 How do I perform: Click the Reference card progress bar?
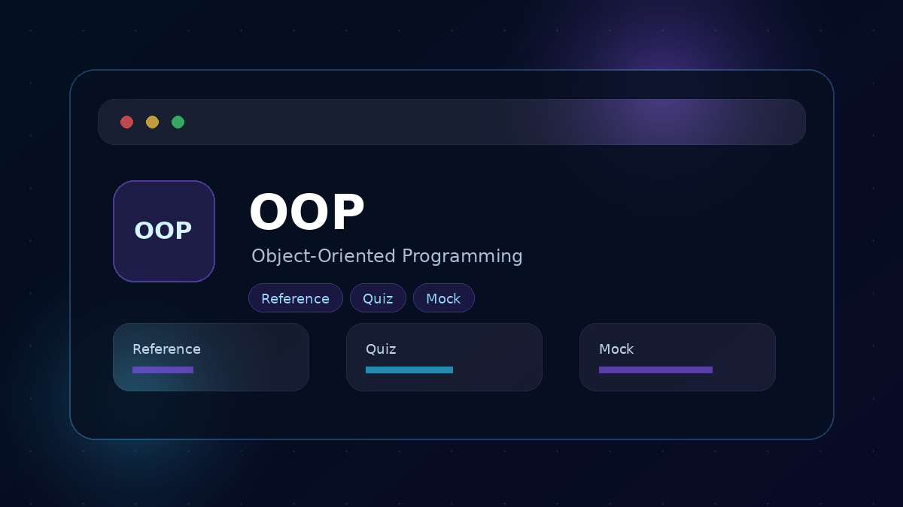pyautogui.click(x=163, y=370)
